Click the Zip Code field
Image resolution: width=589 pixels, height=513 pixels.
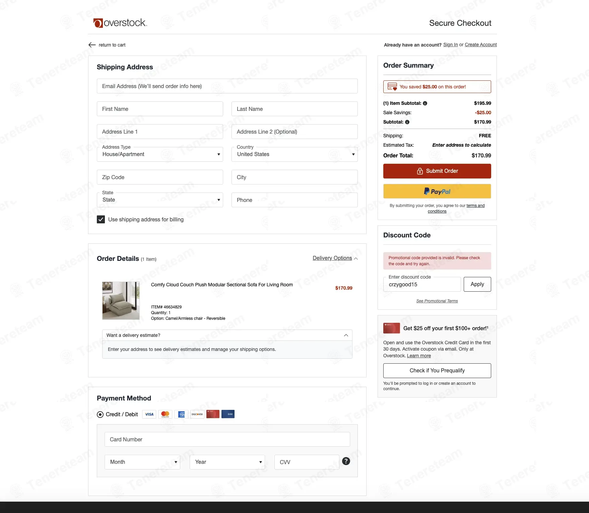pos(160,177)
